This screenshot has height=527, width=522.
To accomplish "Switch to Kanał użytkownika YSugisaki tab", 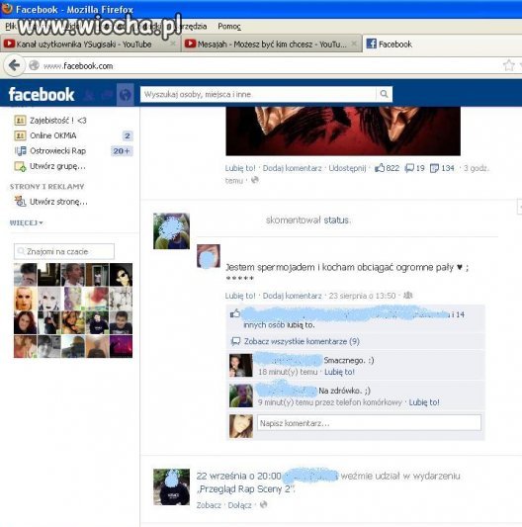I will point(89,44).
